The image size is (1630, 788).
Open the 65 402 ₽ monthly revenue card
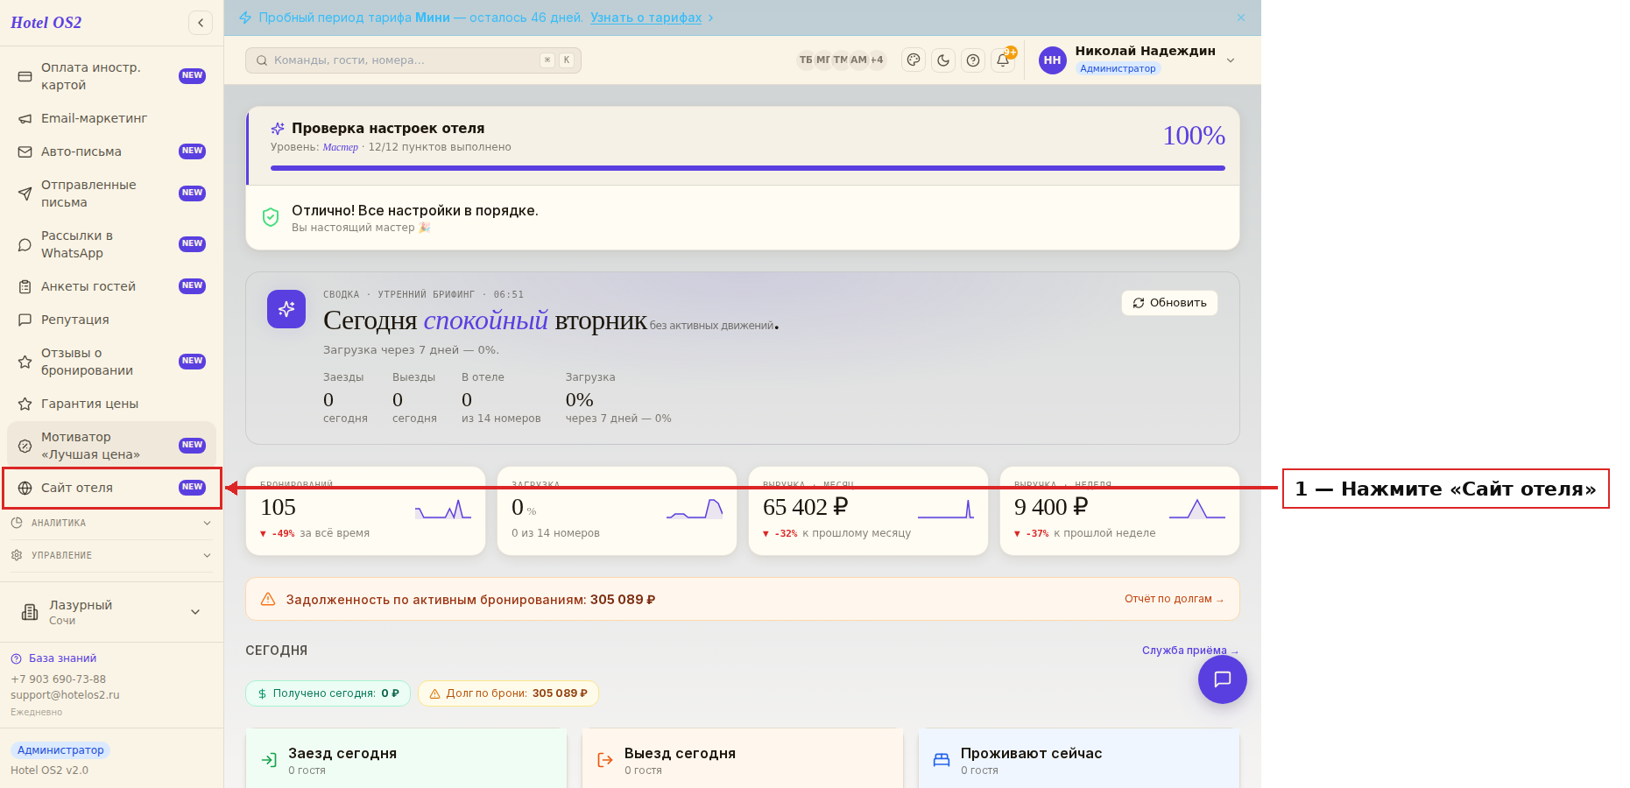(x=868, y=511)
